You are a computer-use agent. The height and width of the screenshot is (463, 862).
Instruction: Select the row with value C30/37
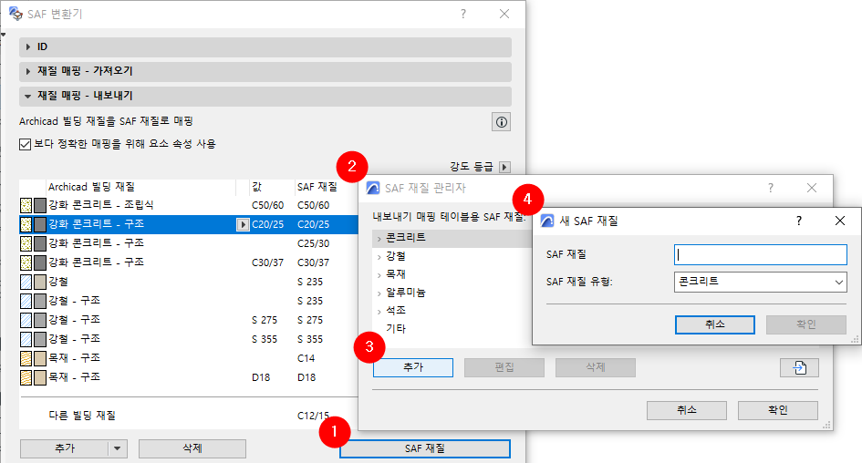click(189, 262)
